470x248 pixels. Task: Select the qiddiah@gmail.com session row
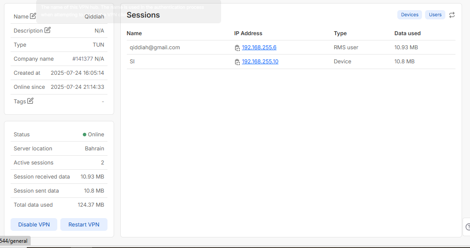tap(155, 47)
